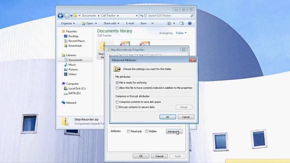Click the Open toolbar button
Viewport: 290px width, 163px height.
[87, 23]
